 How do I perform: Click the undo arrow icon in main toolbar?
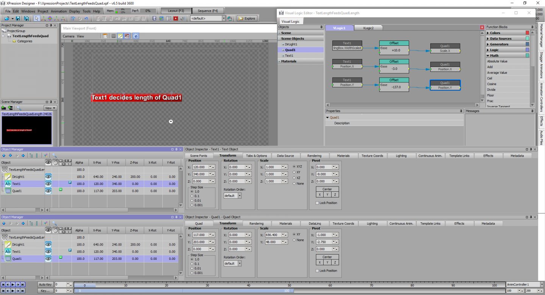click(86, 18)
